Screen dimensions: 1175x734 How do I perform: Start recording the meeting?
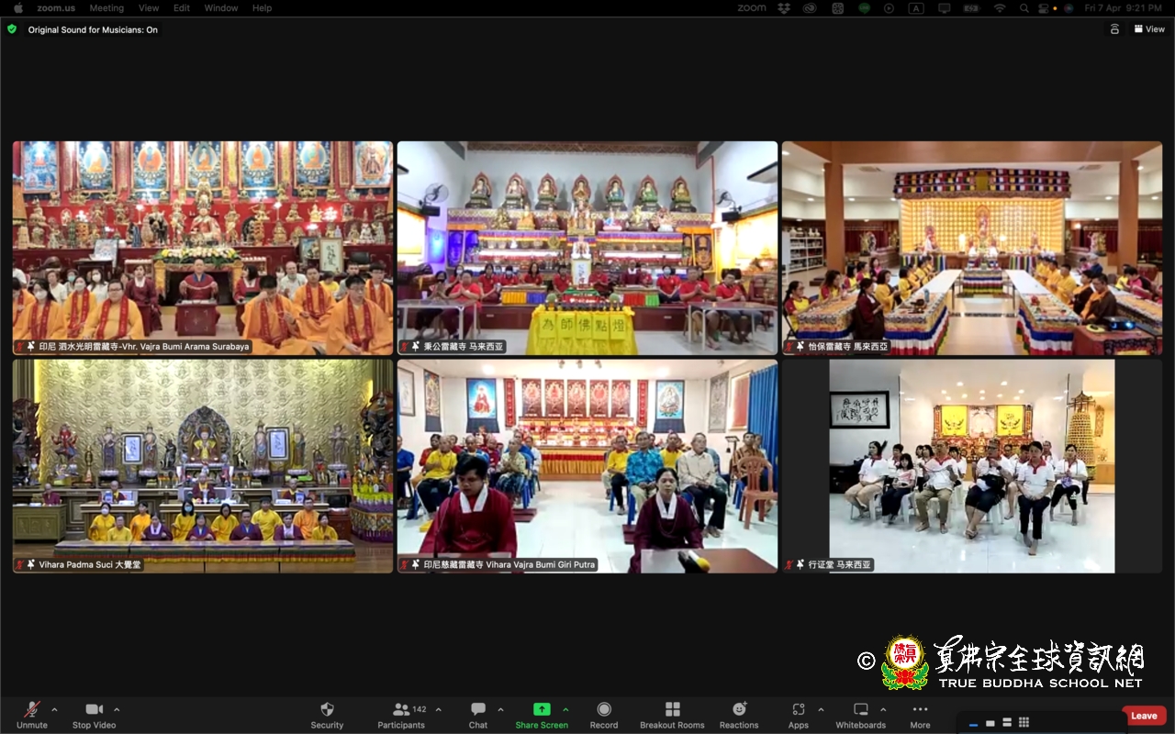604,715
